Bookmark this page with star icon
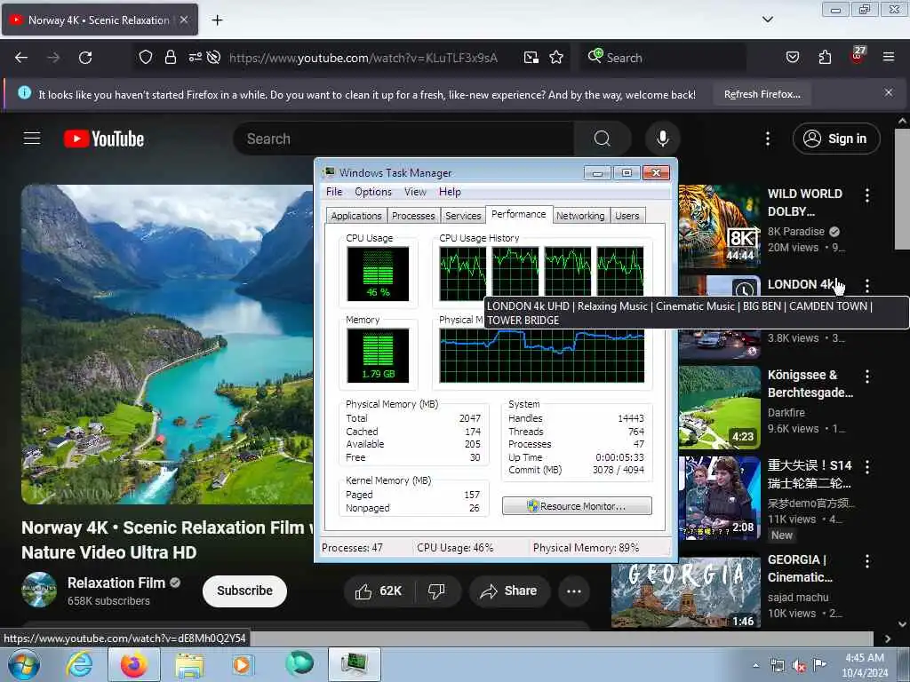Viewport: 910px width, 682px height. click(556, 58)
